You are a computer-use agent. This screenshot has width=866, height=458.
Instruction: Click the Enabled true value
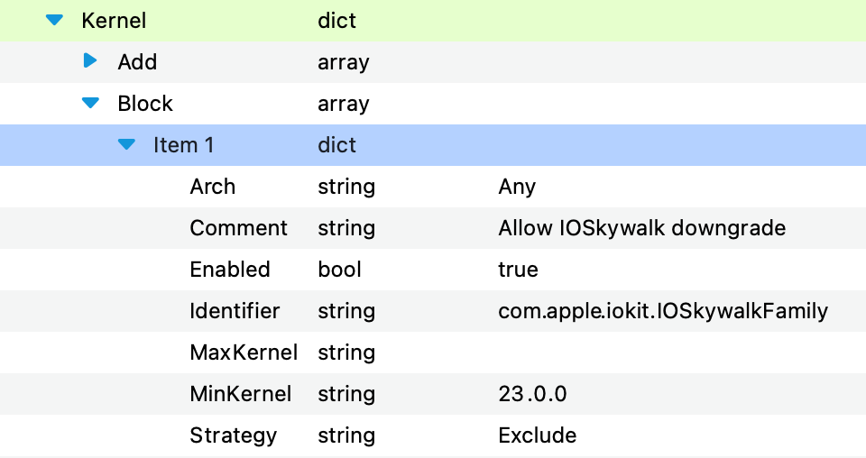tap(518, 270)
